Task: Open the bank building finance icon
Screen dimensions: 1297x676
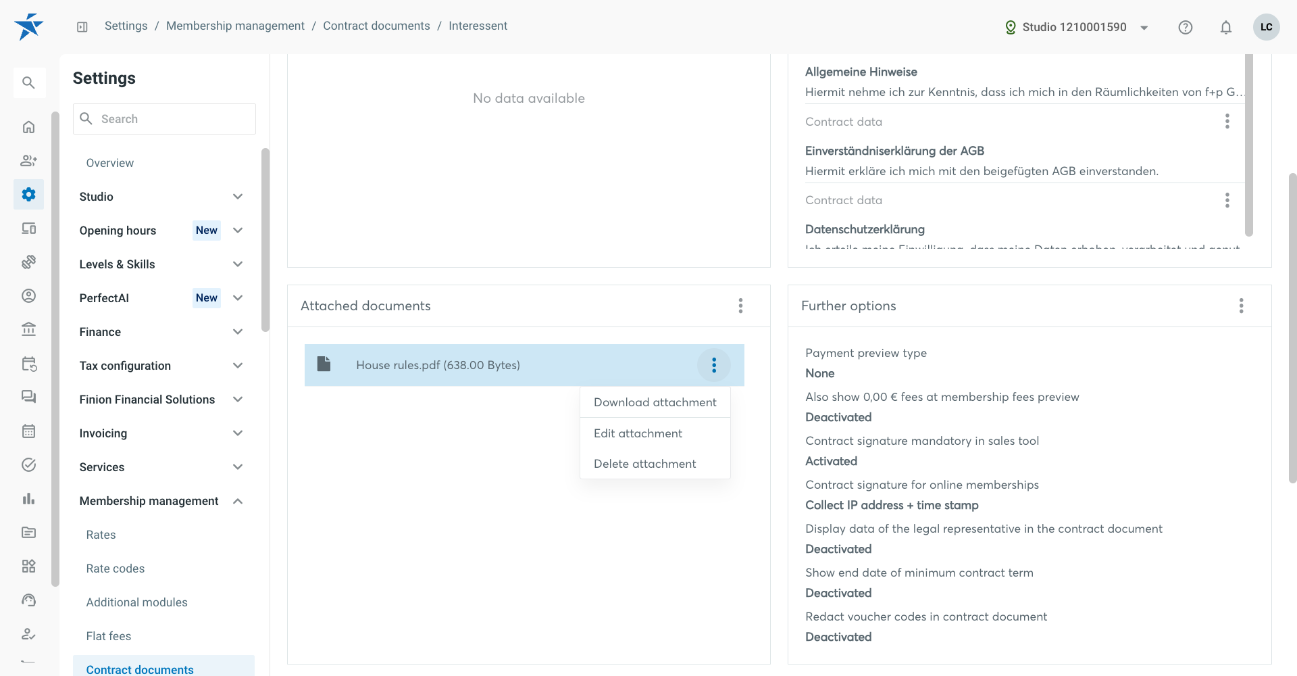Action: pyautogui.click(x=28, y=329)
